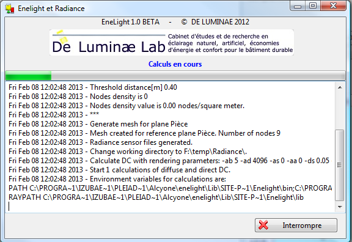Click the 'EneLight 1.0 BETA' header text
The width and height of the screenshot is (352, 242).
pyautogui.click(x=130, y=22)
